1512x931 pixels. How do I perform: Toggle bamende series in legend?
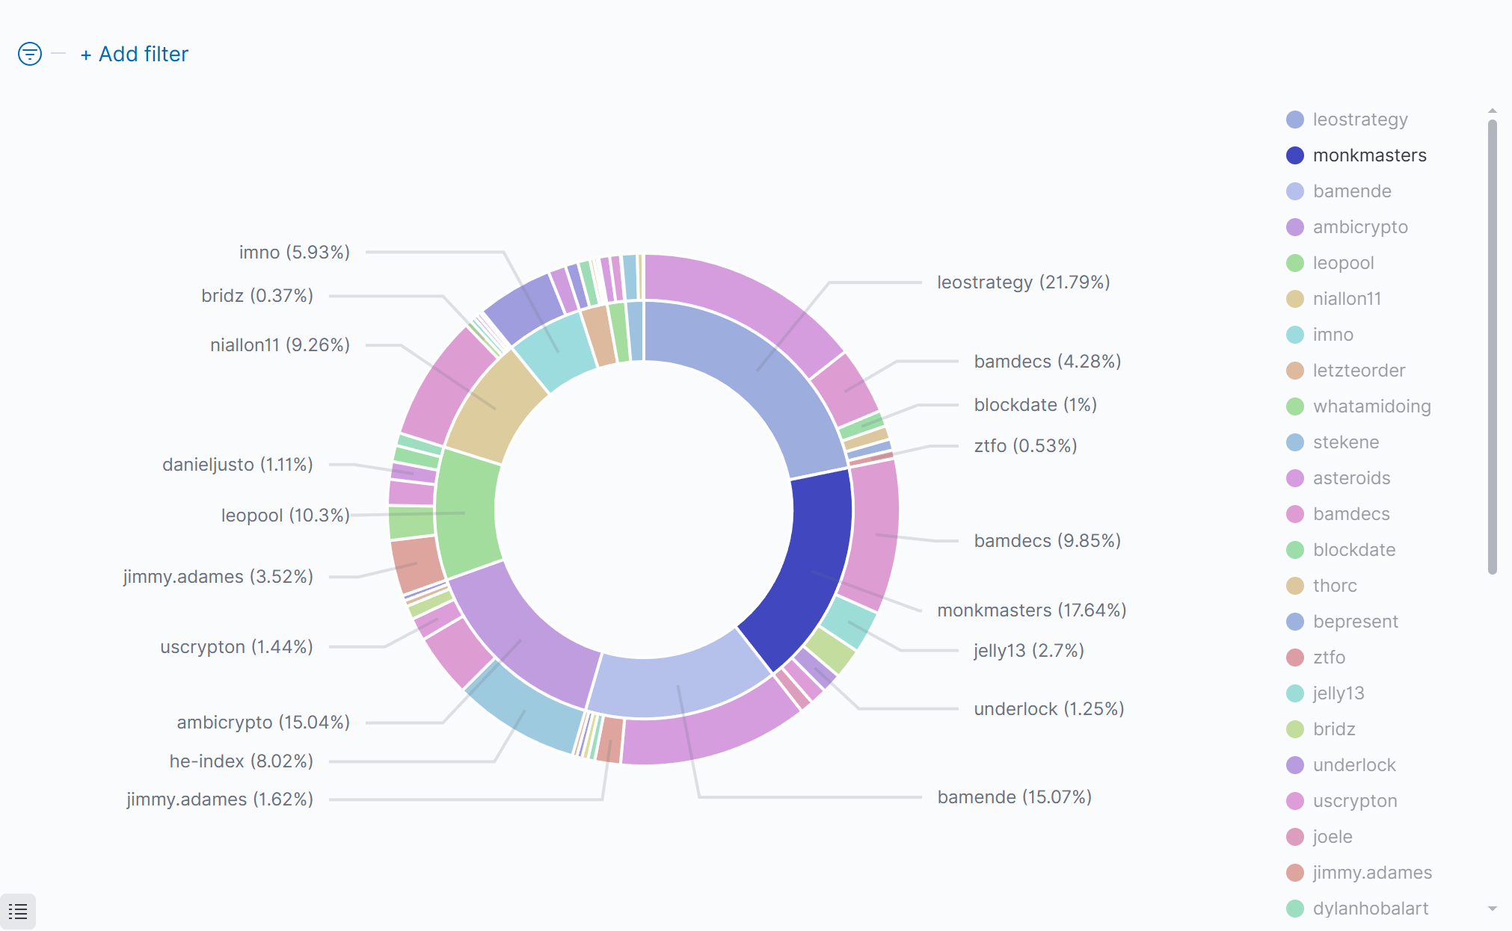[x=1351, y=191]
